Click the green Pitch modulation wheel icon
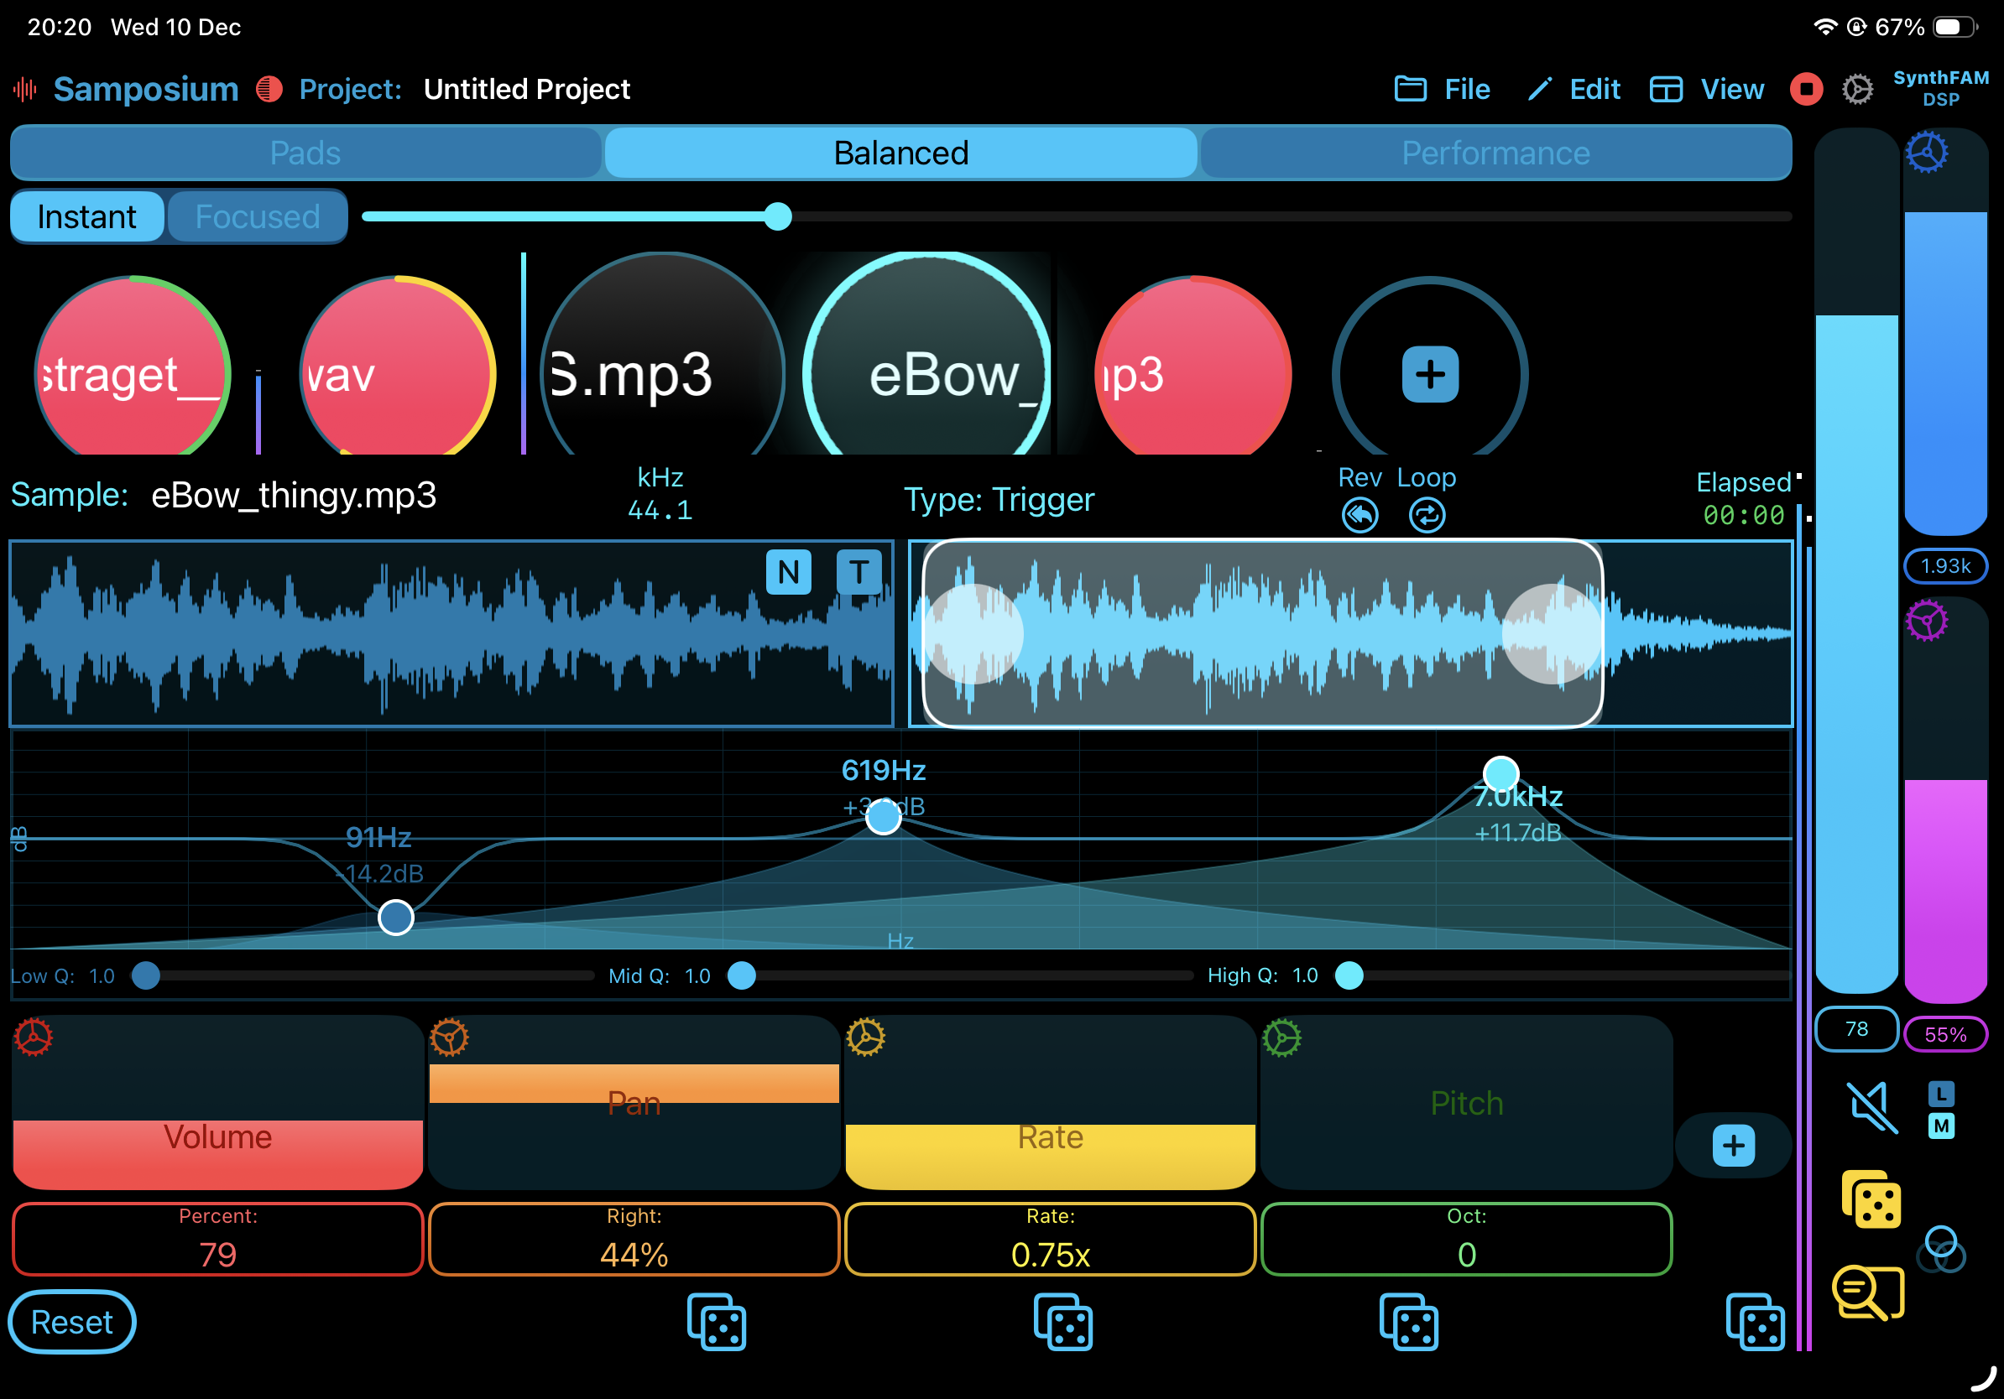This screenshot has height=1399, width=2004. tap(1282, 1037)
